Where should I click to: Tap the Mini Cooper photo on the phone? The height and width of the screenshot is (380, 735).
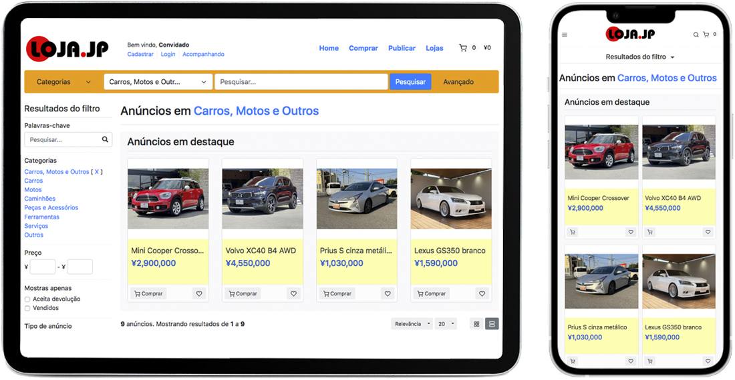tap(601, 152)
